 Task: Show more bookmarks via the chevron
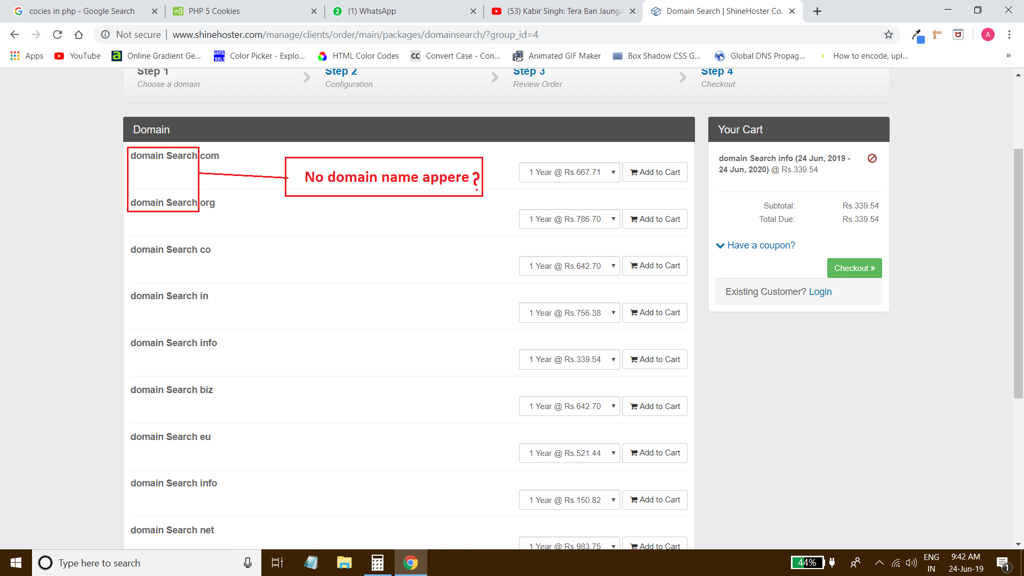1008,56
